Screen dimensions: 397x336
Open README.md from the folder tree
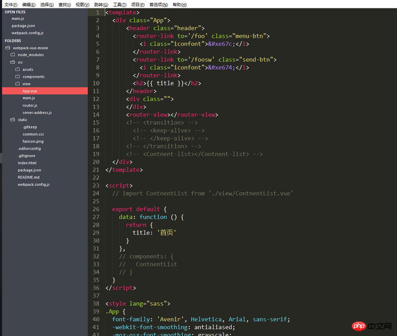[28, 177]
